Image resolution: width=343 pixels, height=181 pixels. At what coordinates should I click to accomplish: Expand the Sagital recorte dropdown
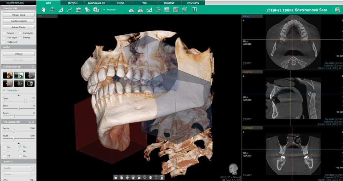pyautogui.click(x=18, y=168)
